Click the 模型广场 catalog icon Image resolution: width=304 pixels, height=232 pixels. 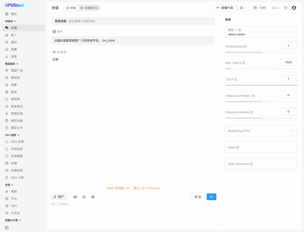coord(7,71)
